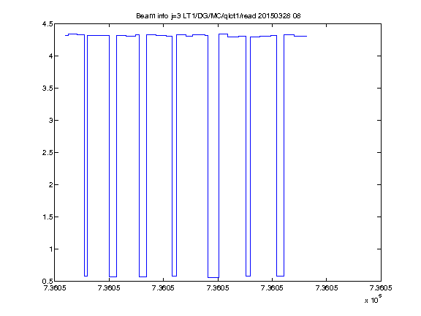Click the blue line's right end point
The width and height of the screenshot is (421, 316).
307,36
